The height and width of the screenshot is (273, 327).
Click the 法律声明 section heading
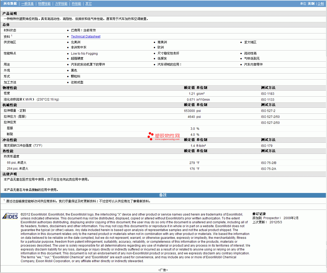pyautogui.click(x=10, y=174)
